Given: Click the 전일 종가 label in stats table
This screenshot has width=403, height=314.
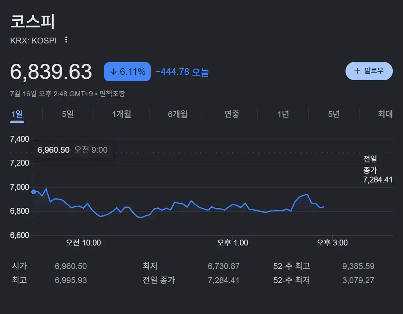Looking at the screenshot, I should (158, 280).
